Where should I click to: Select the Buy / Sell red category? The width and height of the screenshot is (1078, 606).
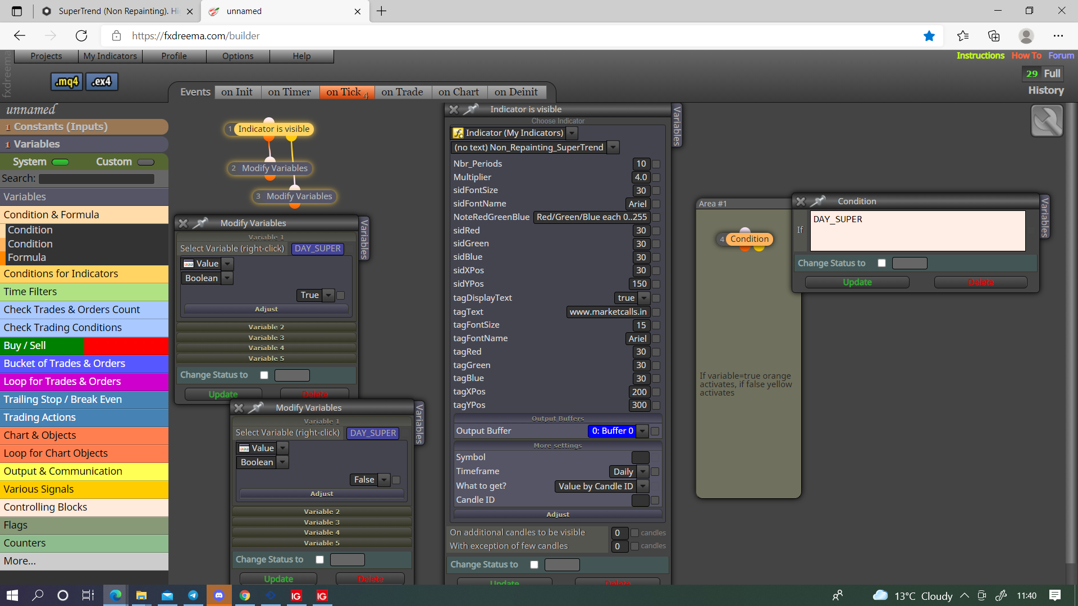click(x=126, y=346)
